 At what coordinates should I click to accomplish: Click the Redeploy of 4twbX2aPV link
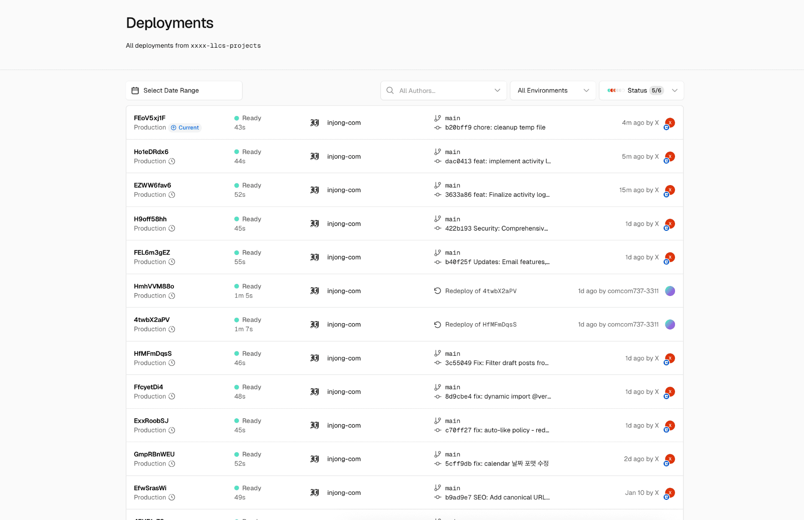click(x=481, y=291)
